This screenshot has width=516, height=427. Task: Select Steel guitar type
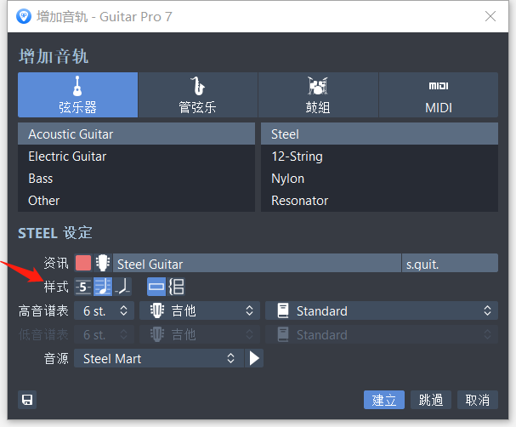tap(379, 134)
